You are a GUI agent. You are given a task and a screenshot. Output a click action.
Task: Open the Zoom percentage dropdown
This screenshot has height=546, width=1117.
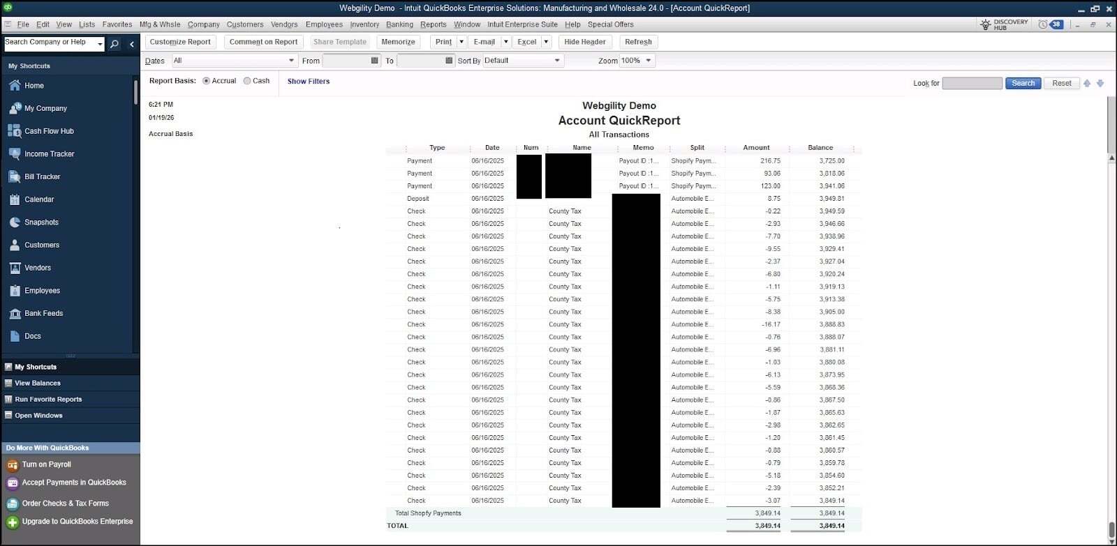(637, 61)
